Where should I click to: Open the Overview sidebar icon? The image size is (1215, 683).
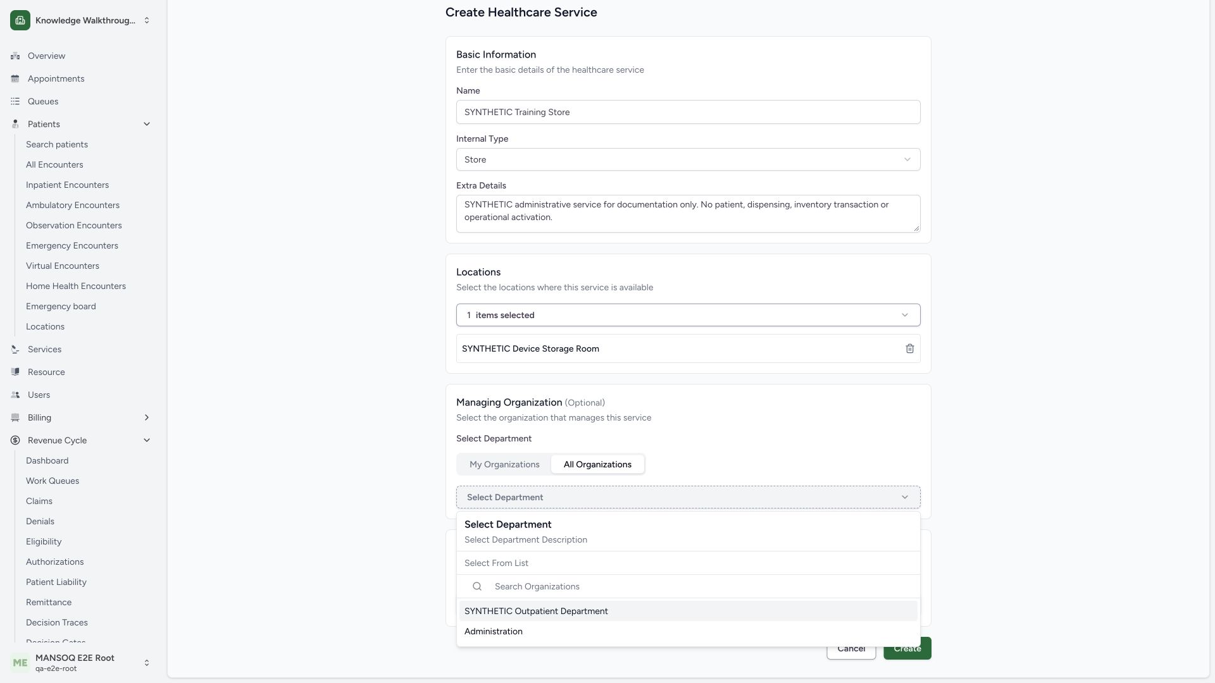15,56
